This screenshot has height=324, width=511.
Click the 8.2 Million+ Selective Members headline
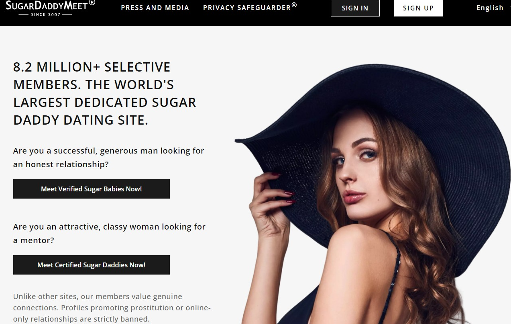[x=105, y=93]
